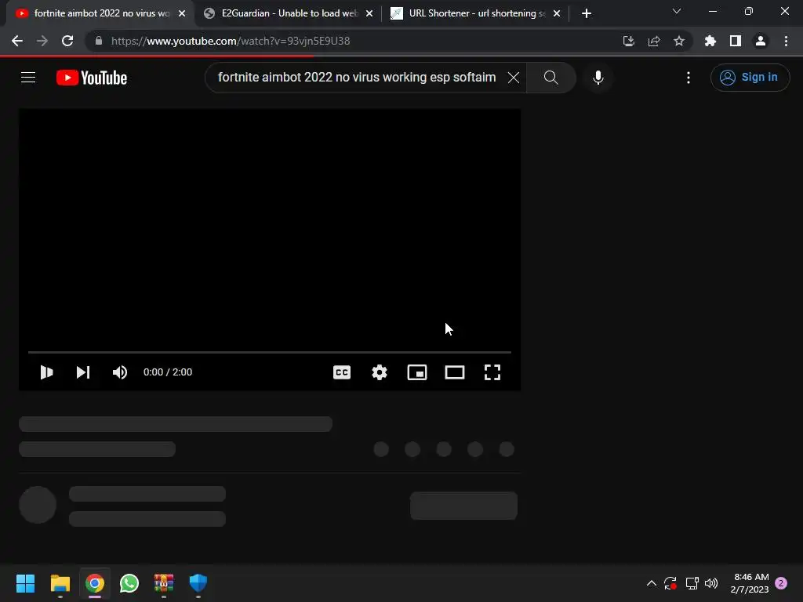Click inside YouTube search box
803x602 pixels.
[x=357, y=78]
